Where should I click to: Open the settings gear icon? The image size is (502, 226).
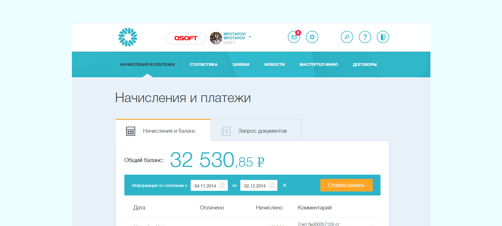coord(312,37)
